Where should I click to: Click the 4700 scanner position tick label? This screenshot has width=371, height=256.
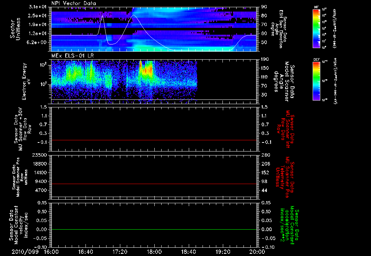point(41,190)
